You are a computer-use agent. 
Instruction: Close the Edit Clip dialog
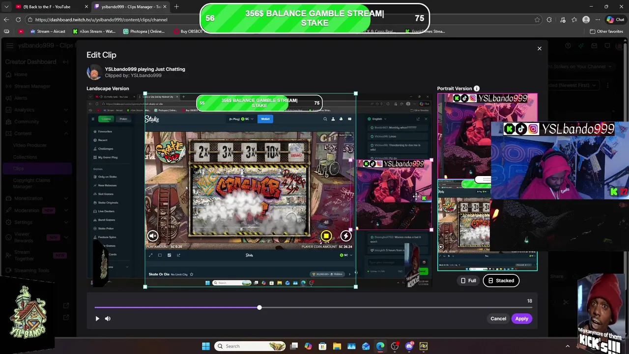click(x=539, y=48)
